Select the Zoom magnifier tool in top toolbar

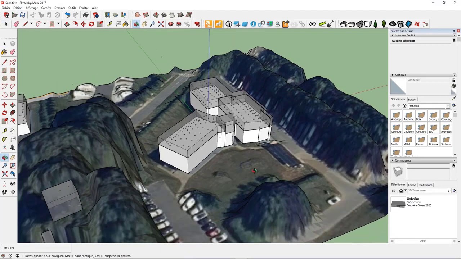[152, 24]
